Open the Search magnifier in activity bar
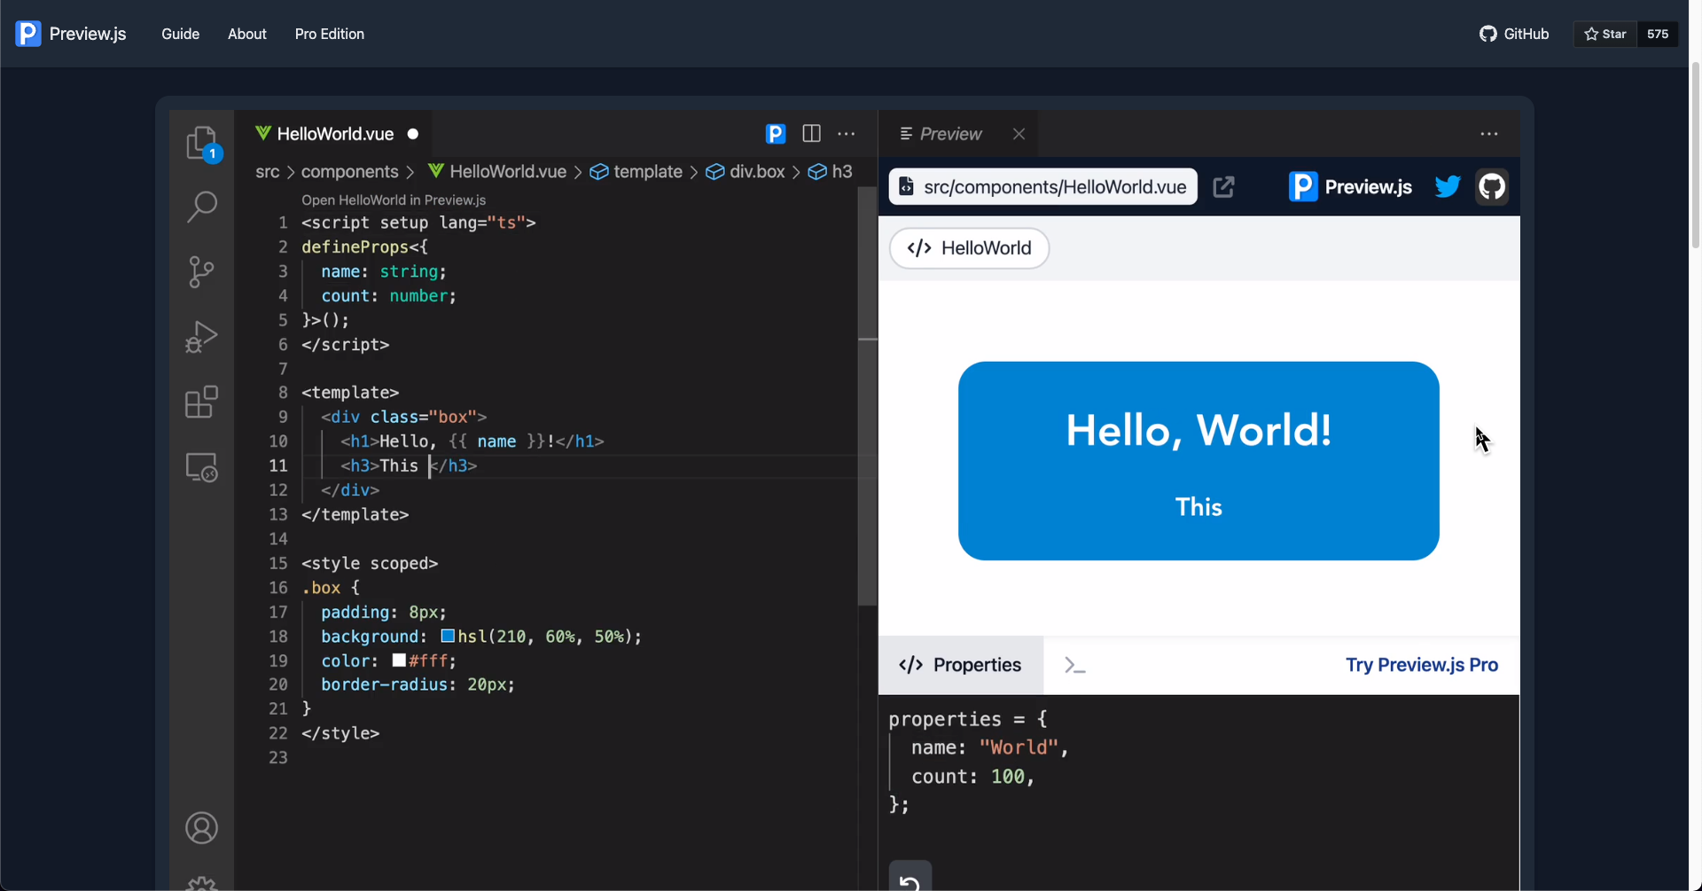1702x891 pixels. [202, 207]
